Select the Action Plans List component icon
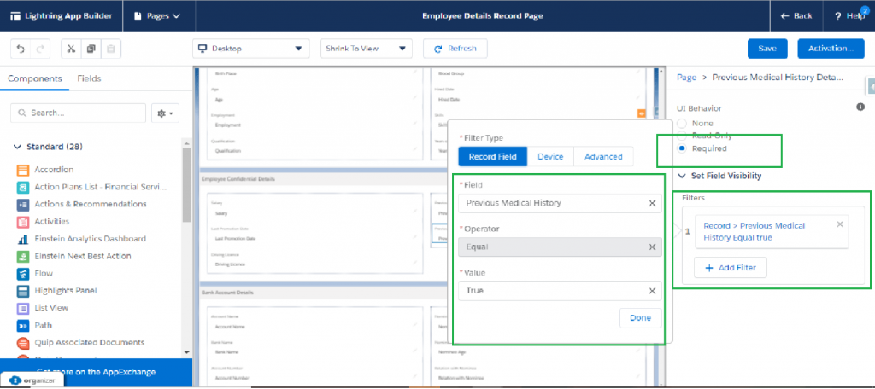 [x=23, y=188]
